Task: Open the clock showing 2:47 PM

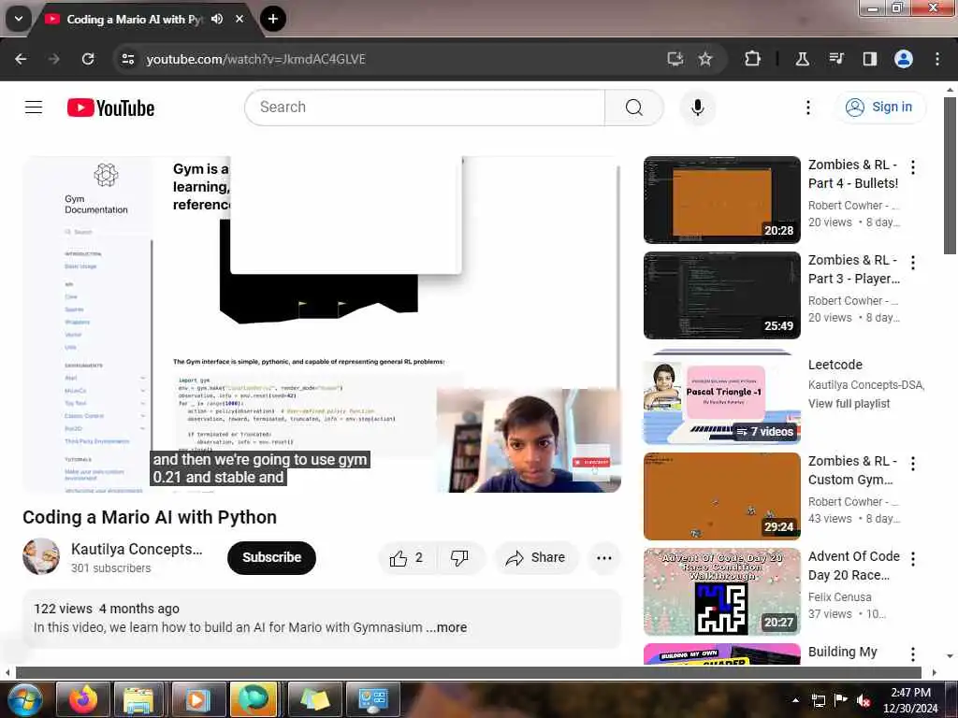Action: [910, 700]
